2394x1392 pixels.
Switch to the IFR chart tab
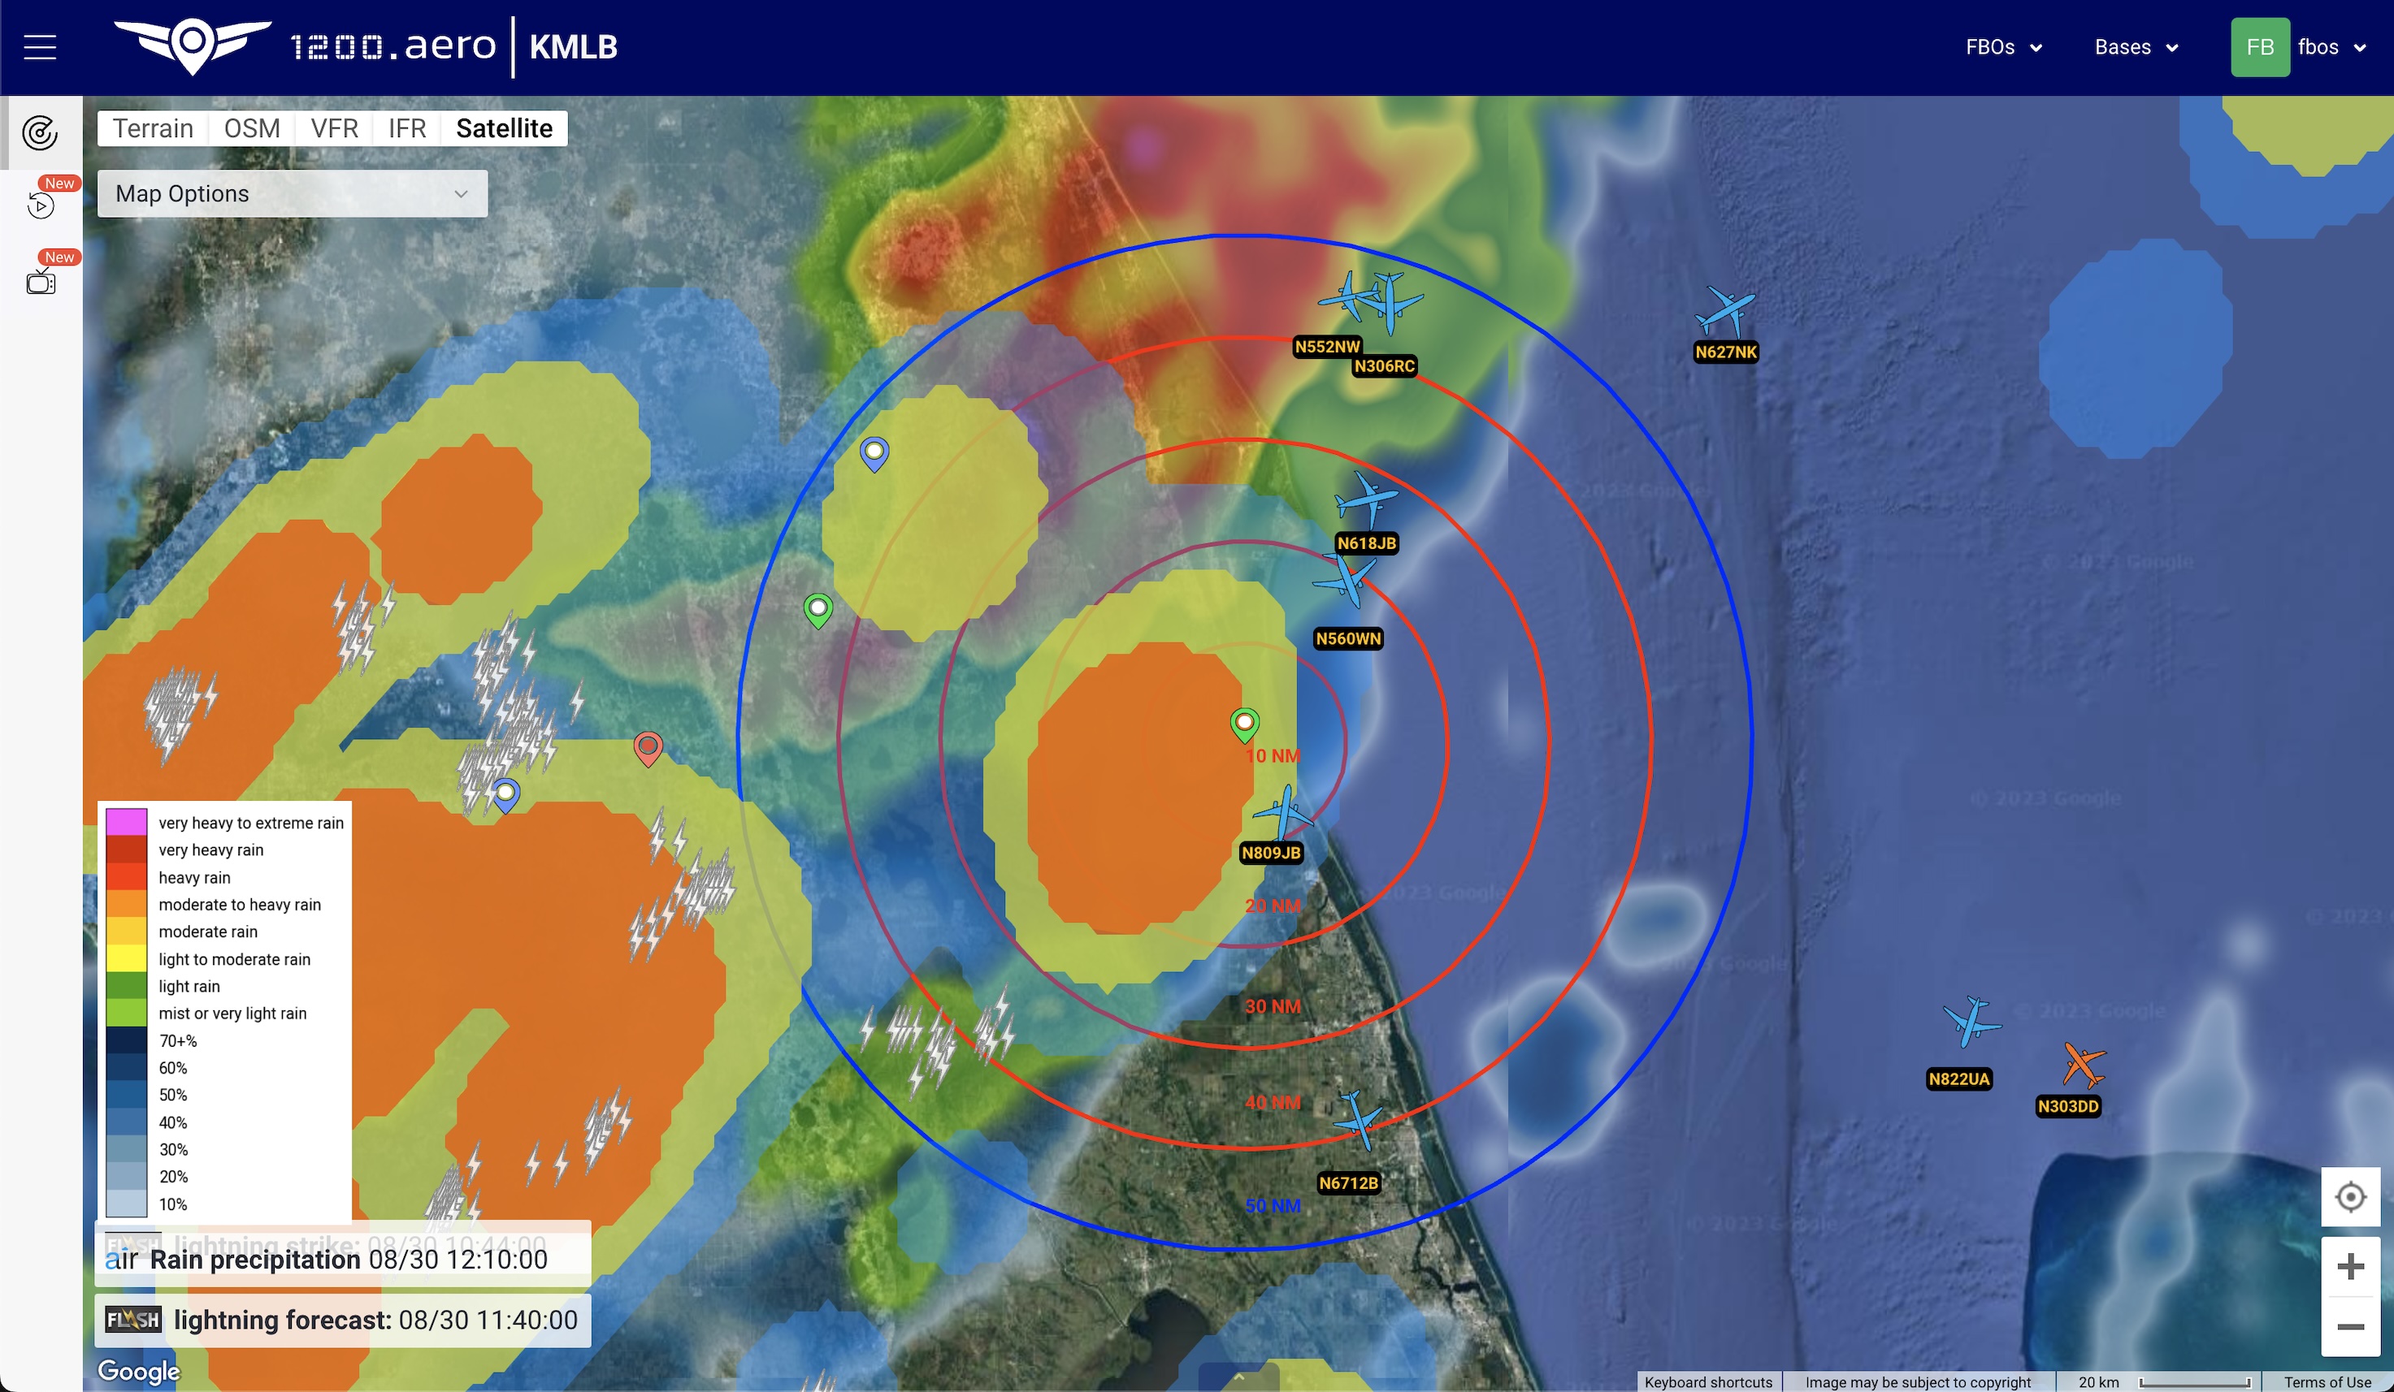click(406, 128)
